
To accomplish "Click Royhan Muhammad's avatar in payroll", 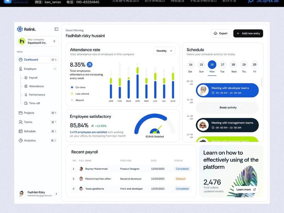I will (x=81, y=169).
